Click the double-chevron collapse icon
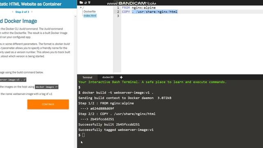 pyautogui.click(x=89, y=2)
